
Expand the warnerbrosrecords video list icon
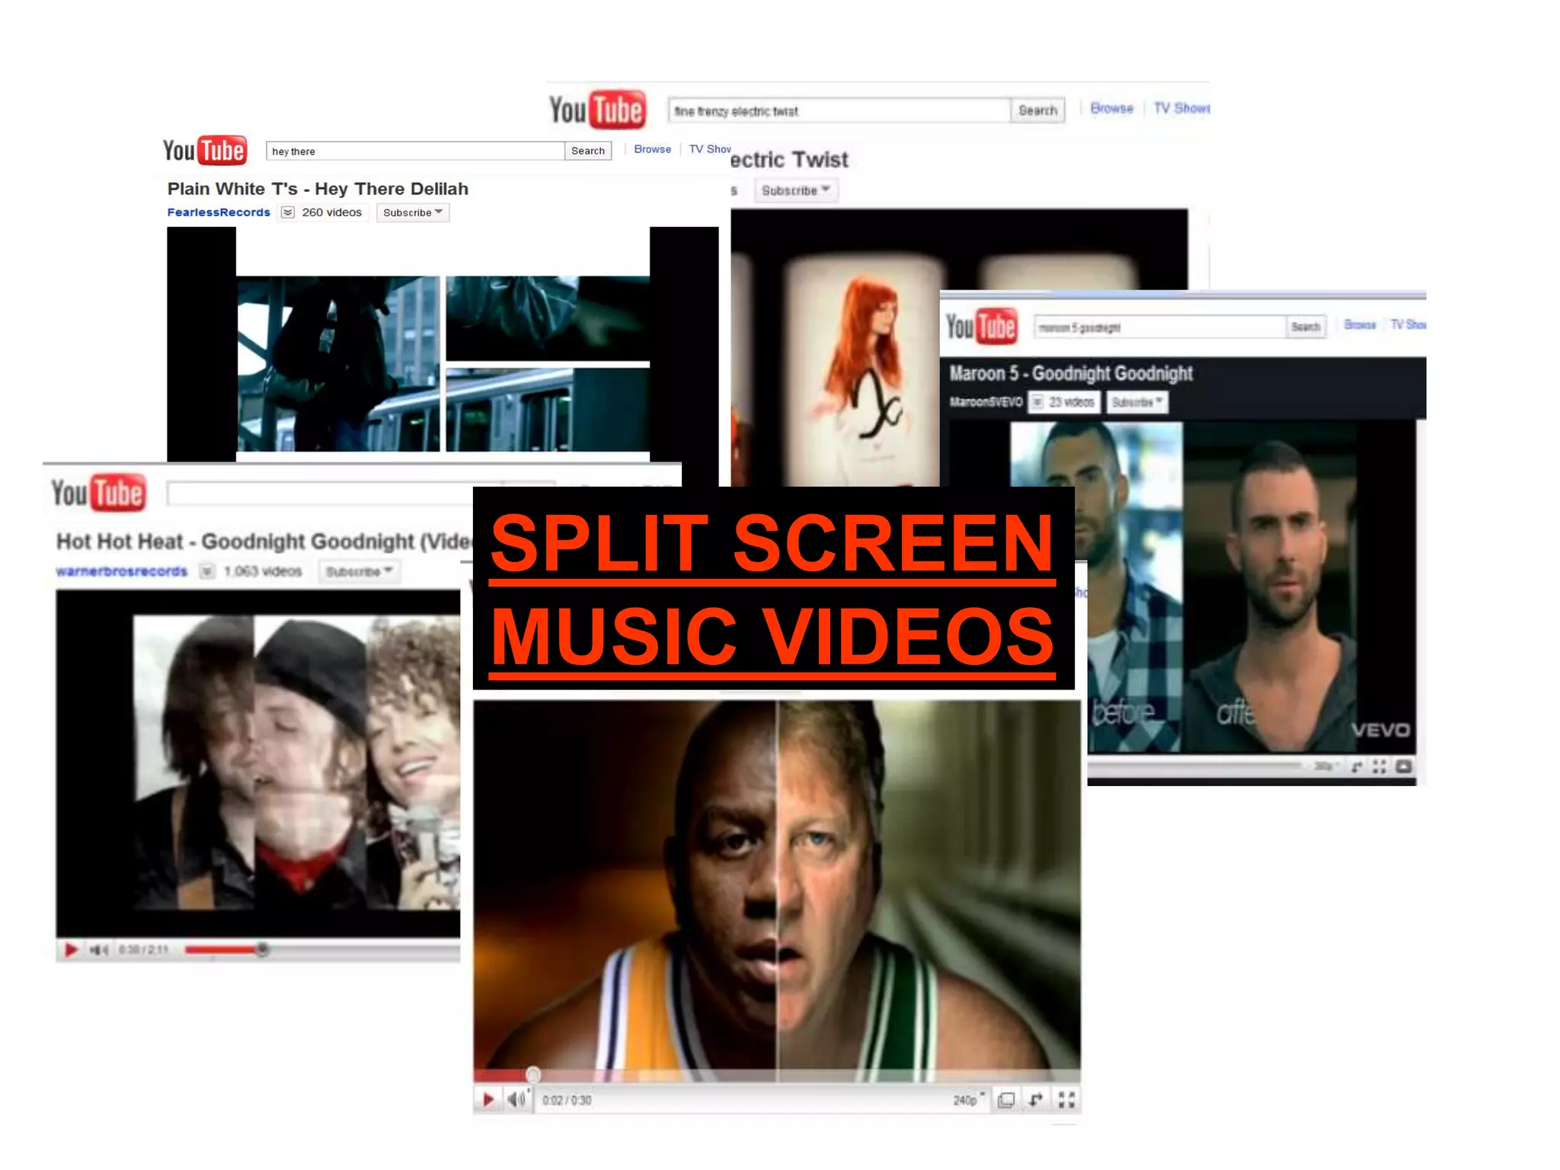pos(206,571)
